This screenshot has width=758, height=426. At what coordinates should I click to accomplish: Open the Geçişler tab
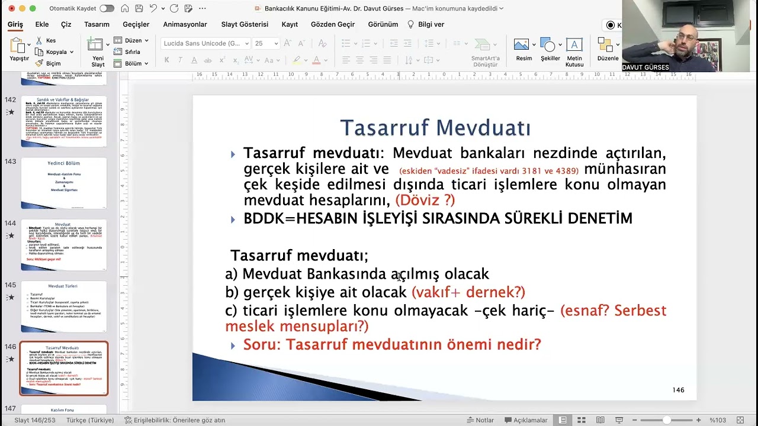[136, 24]
